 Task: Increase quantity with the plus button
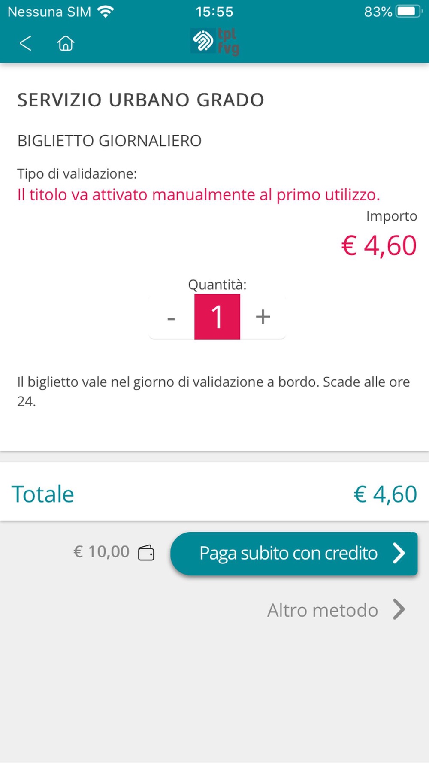tap(263, 317)
